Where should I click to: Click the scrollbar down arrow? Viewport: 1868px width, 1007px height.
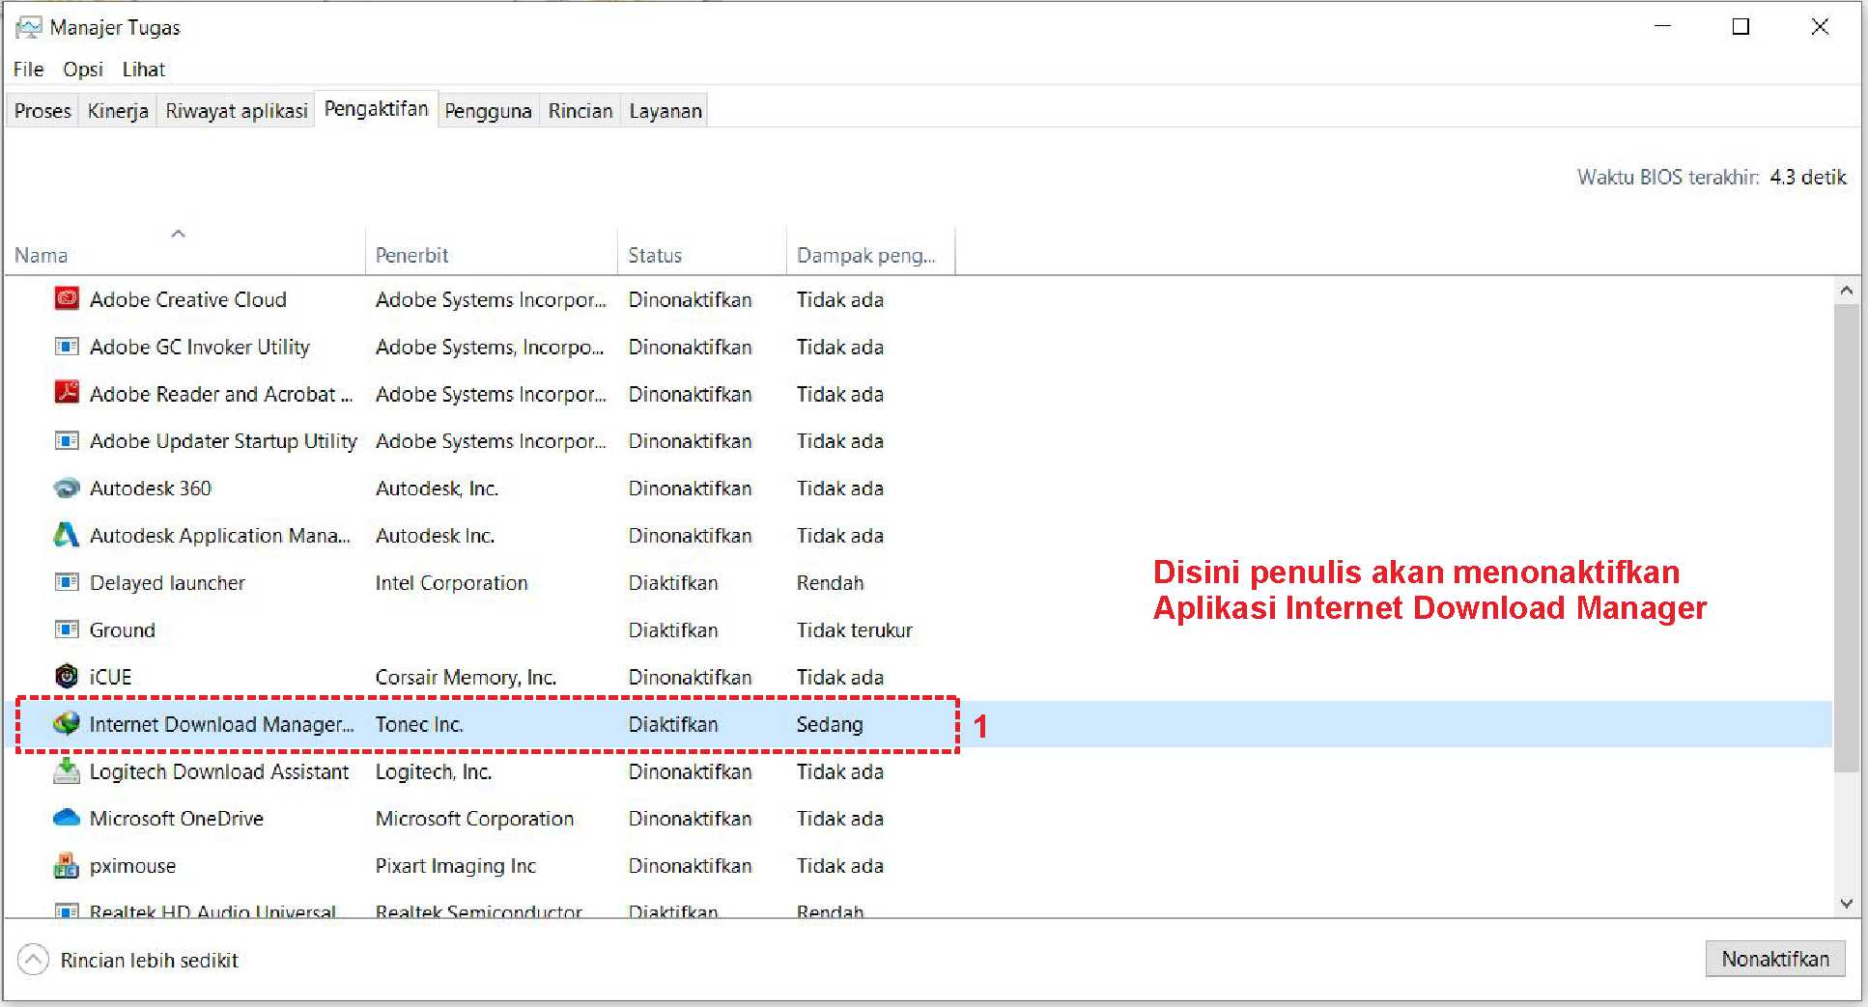point(1846,904)
